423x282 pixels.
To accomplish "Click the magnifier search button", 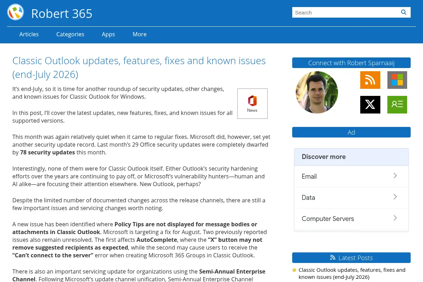I will pos(404,12).
